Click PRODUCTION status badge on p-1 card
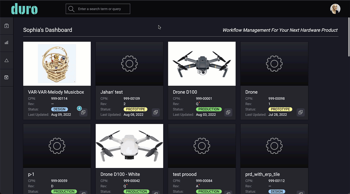 click(x=64, y=192)
